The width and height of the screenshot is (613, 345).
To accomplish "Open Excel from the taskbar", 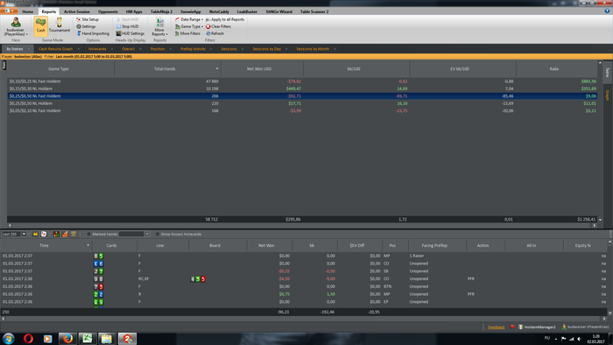I will click(88, 339).
